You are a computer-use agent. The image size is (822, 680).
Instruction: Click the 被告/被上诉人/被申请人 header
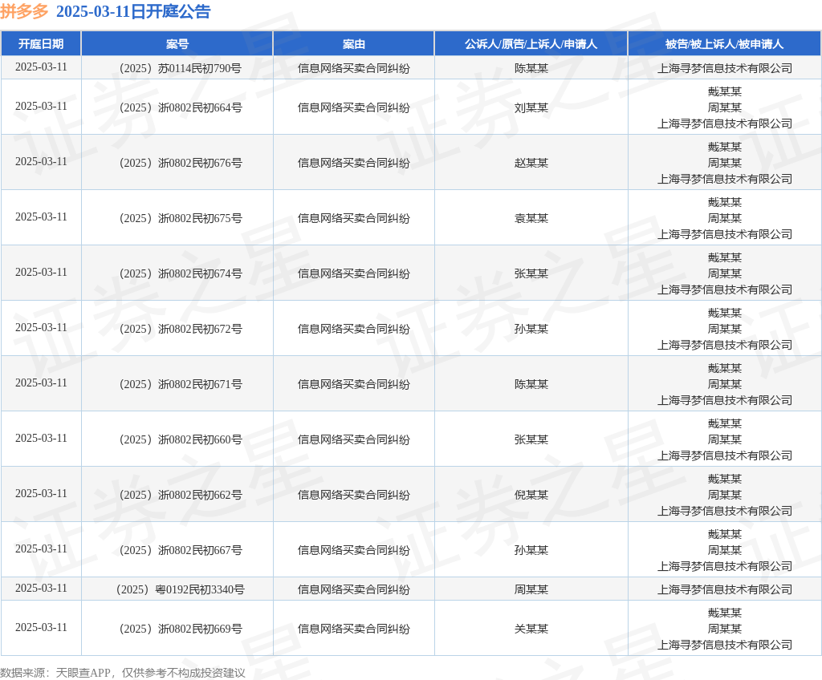click(725, 44)
